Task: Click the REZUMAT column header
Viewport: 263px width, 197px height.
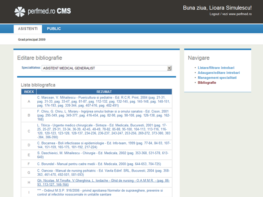Action: click(x=104, y=92)
